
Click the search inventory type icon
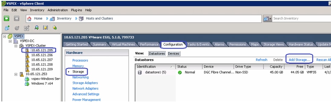(x=267, y=19)
